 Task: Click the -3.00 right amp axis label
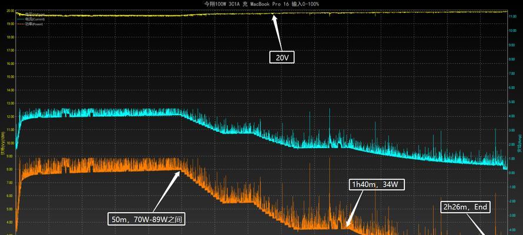pyautogui.click(x=512, y=216)
